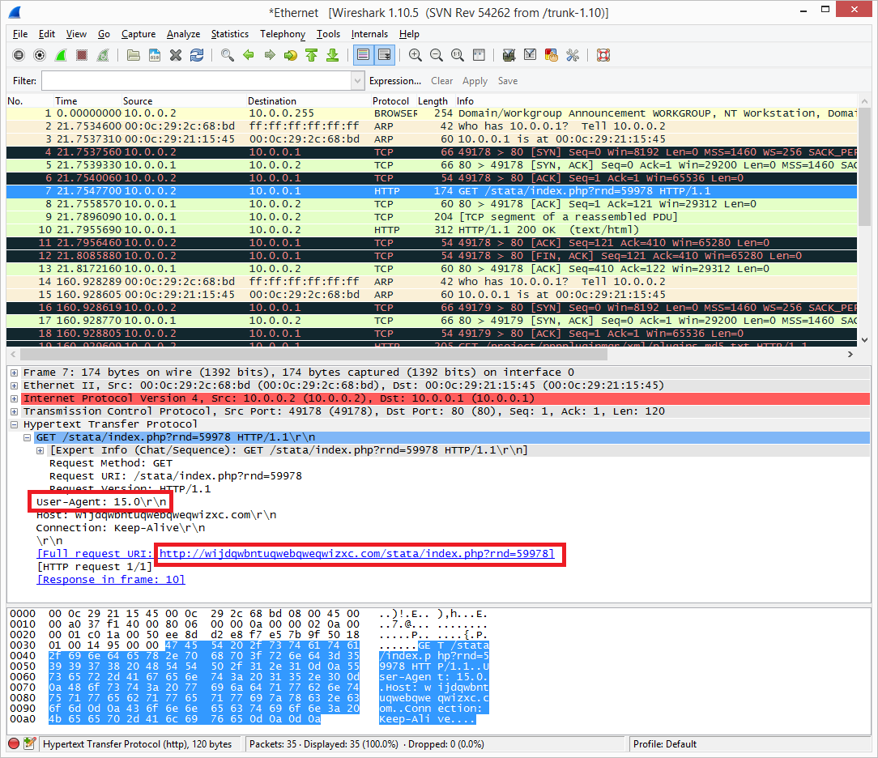
Task: Go forward in packet history arrow
Action: pos(270,55)
